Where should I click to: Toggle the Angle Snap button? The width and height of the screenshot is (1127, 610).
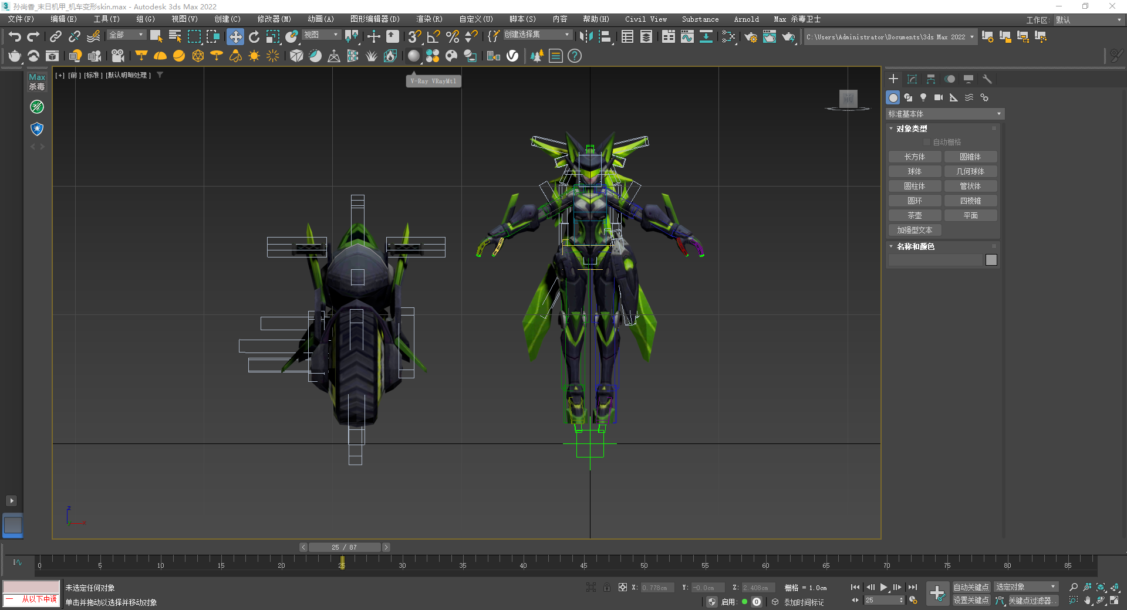coord(433,36)
